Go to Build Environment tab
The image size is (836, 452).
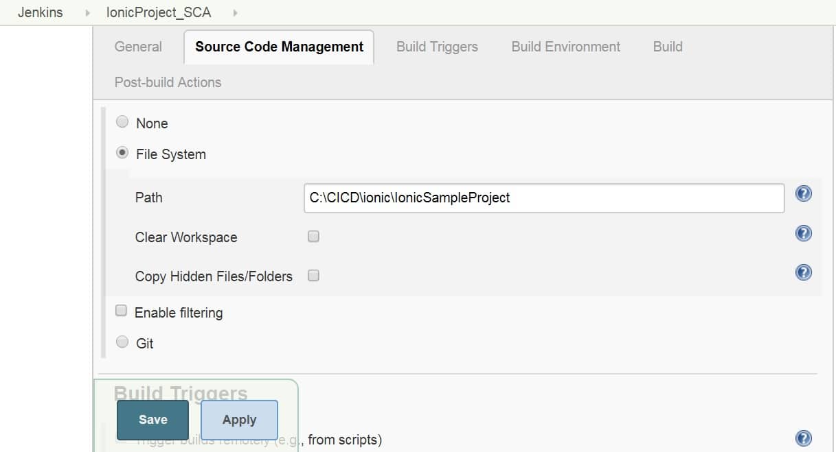click(x=565, y=47)
